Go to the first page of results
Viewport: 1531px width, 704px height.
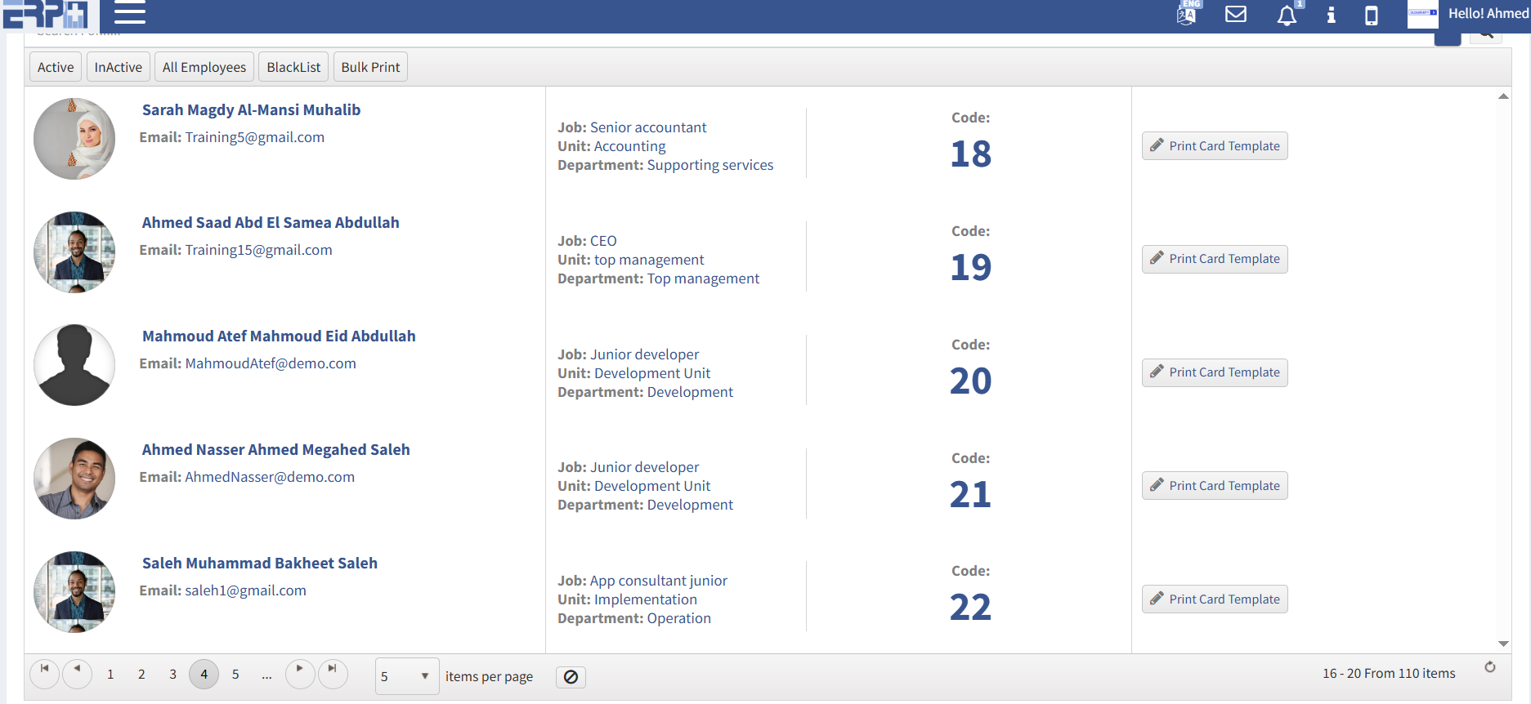click(x=44, y=673)
